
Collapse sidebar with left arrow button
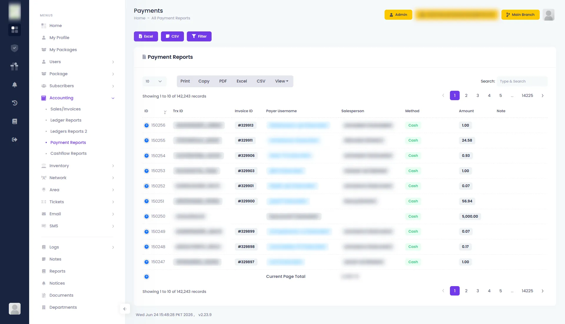pyautogui.click(x=125, y=309)
